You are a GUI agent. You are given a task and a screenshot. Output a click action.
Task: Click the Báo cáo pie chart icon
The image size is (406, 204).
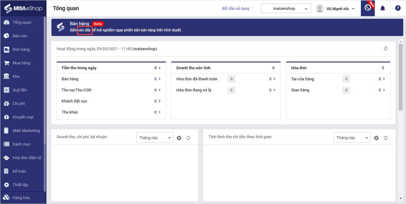6,36
